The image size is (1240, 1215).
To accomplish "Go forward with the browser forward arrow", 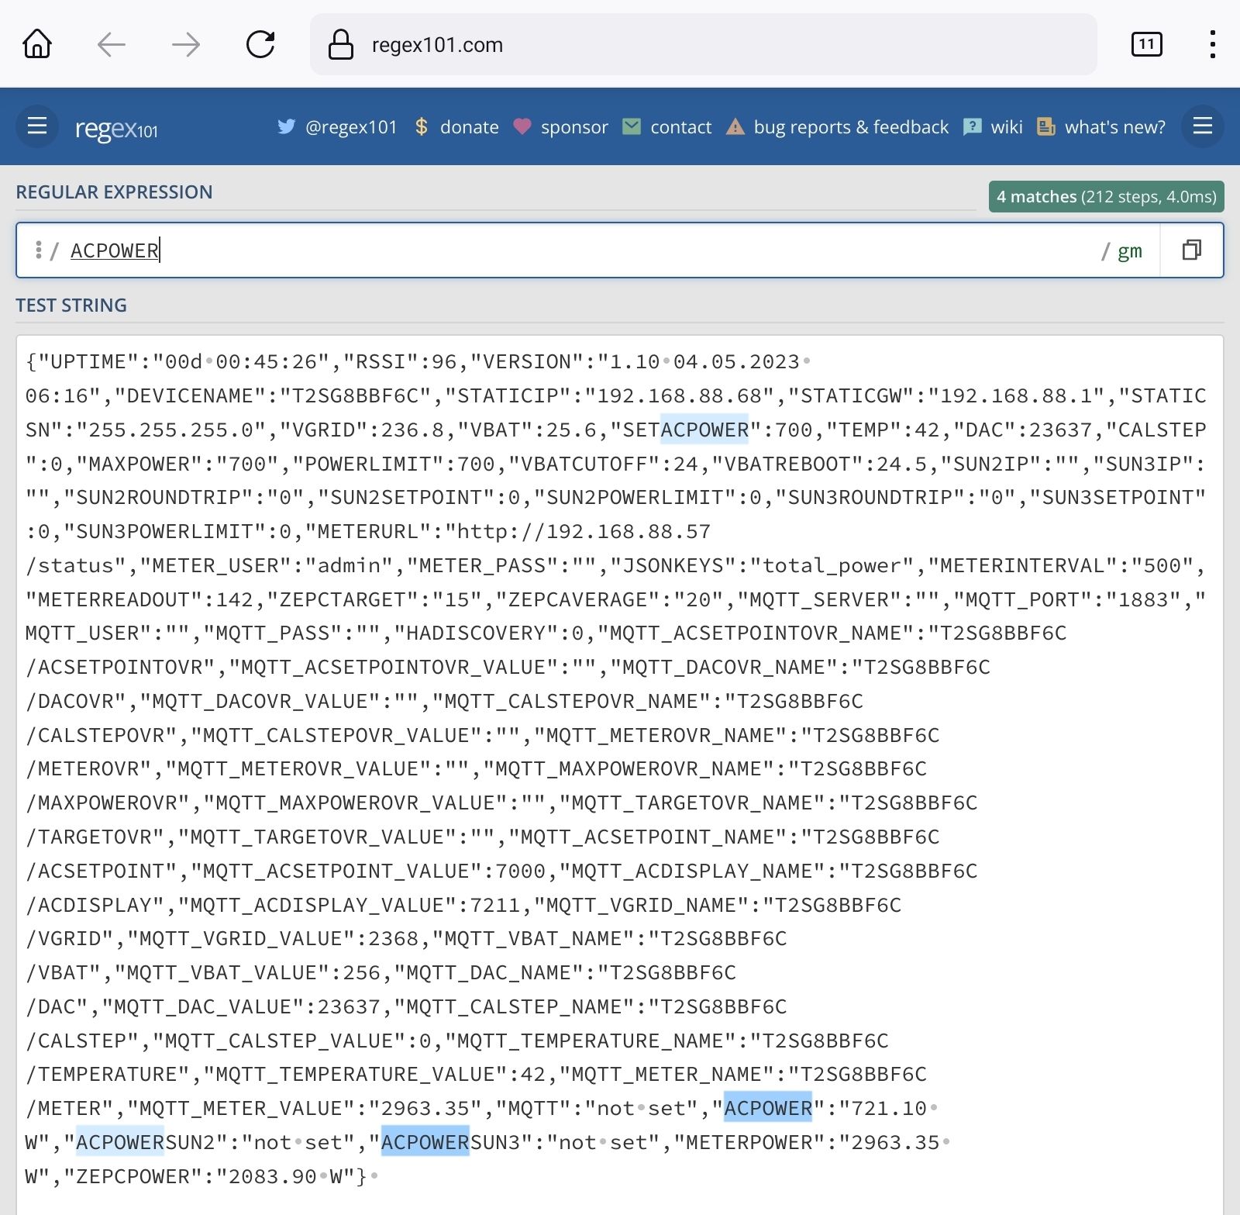I will point(186,44).
